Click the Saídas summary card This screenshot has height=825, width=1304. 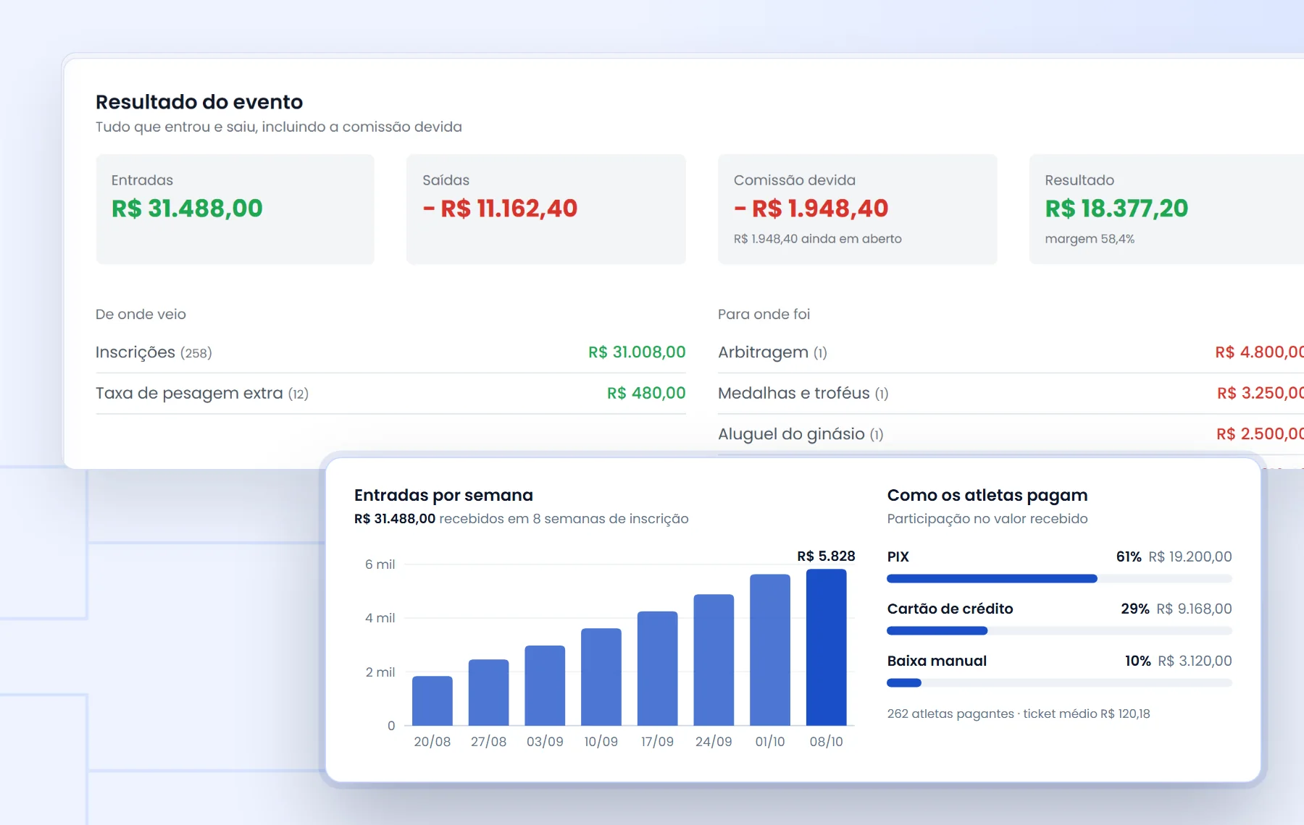click(546, 209)
